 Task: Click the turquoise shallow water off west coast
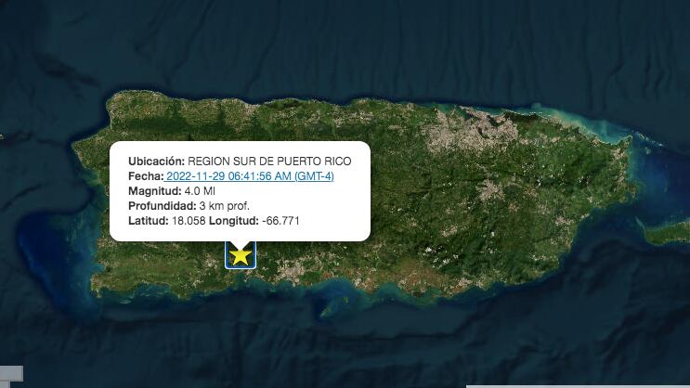pos(48,241)
